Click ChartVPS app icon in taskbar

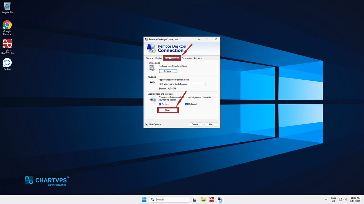click(212, 199)
